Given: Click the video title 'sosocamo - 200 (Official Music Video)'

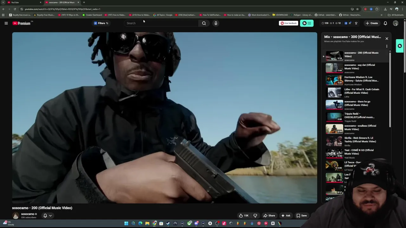Looking at the screenshot, I should click(42, 208).
